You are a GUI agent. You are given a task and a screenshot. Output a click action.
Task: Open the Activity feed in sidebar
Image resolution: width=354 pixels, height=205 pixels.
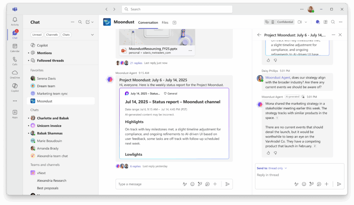[15, 21]
